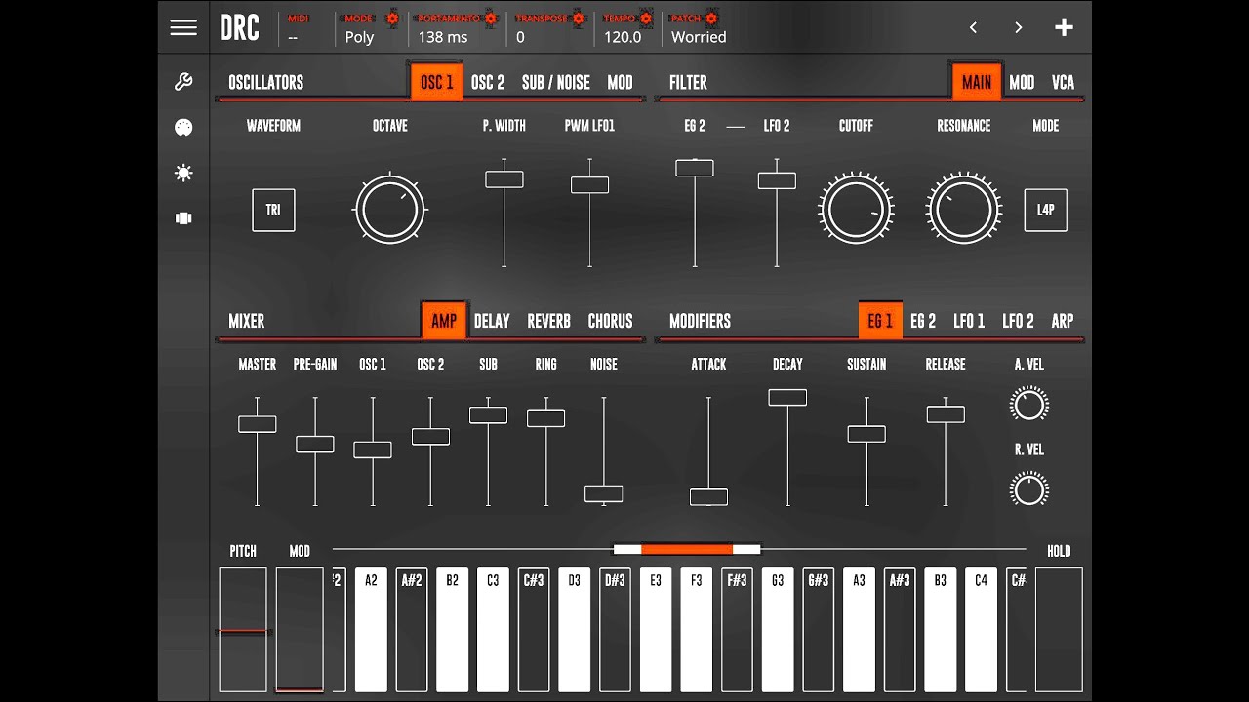Play the F#3 black key

click(x=737, y=630)
